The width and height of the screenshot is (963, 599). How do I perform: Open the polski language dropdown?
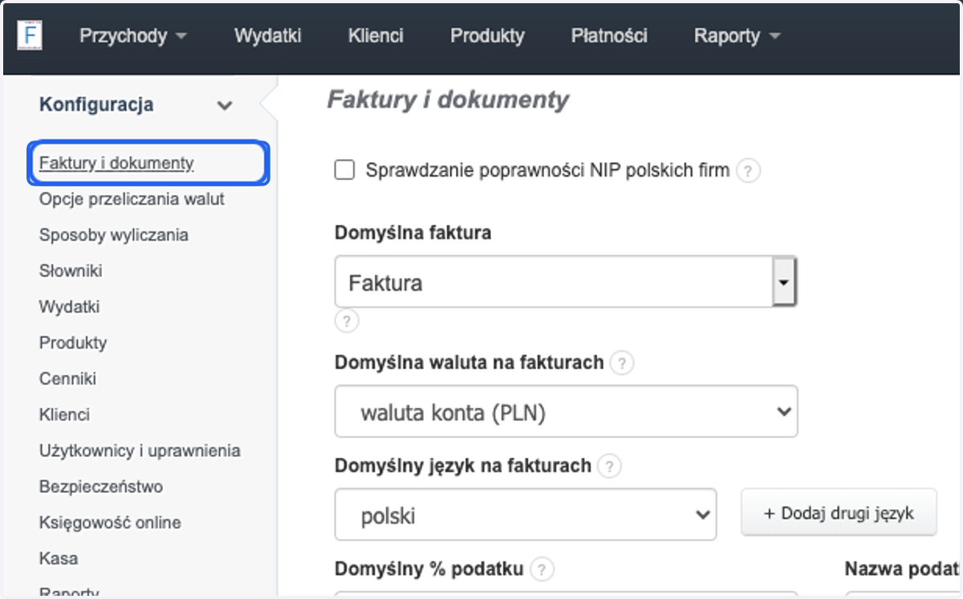526,515
